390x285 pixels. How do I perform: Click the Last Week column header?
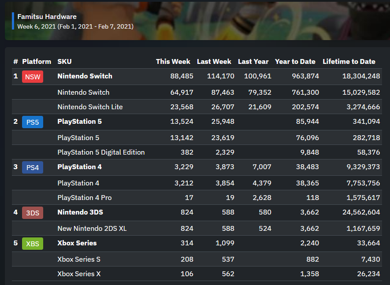tap(214, 61)
